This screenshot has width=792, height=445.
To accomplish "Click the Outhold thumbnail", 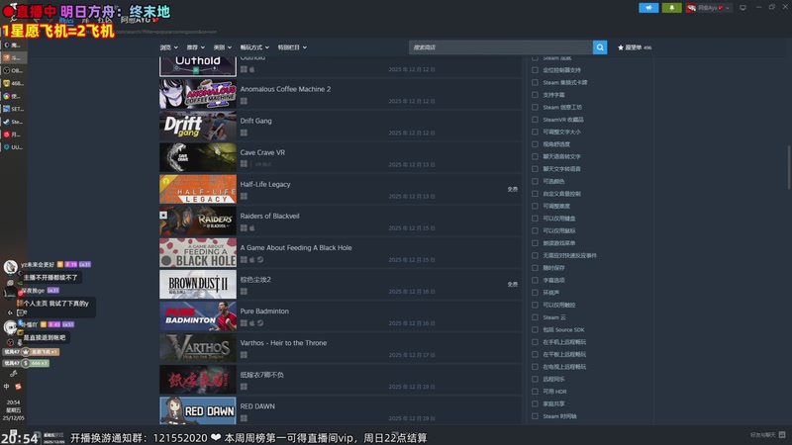I will [x=198, y=66].
